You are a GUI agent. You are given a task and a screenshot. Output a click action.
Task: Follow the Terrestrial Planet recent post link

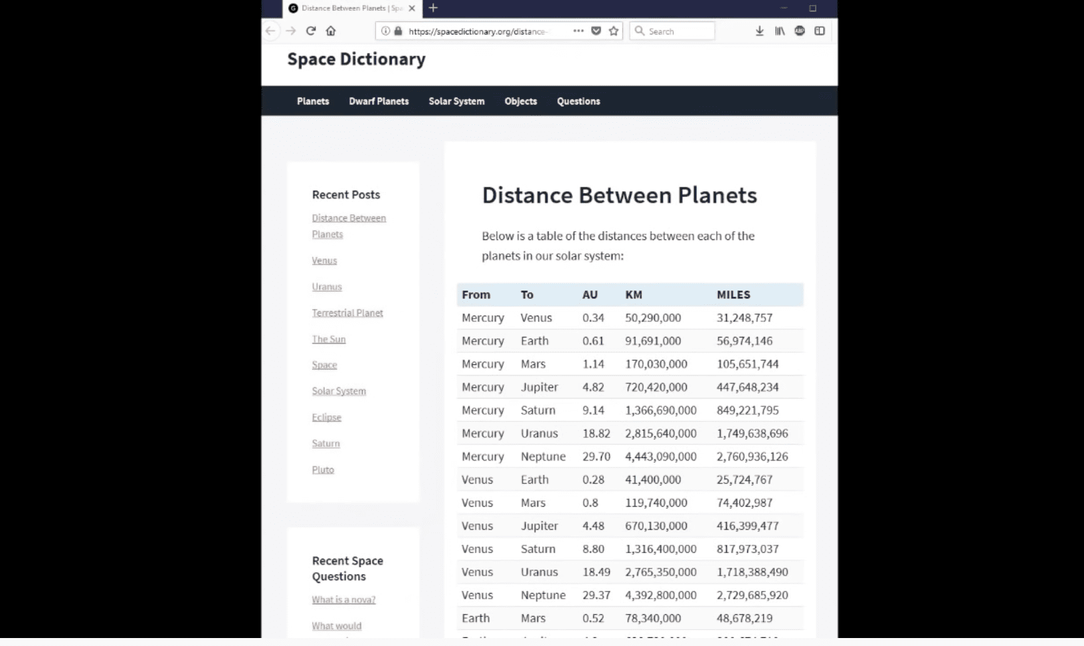(x=347, y=313)
